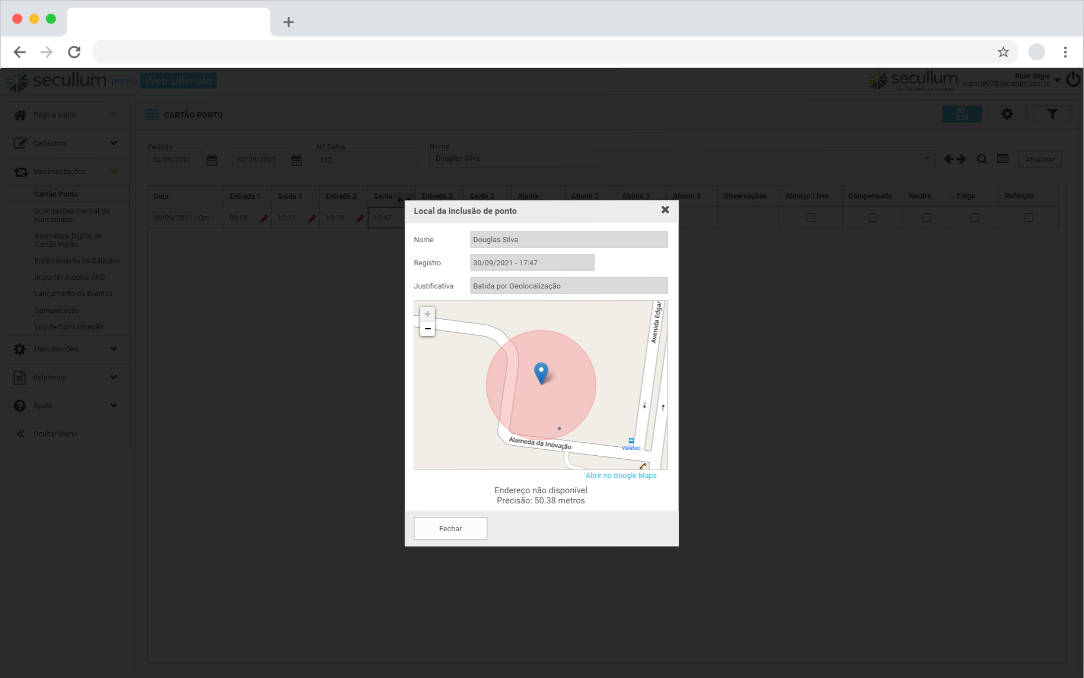Enable the Folga checkbox
The width and height of the screenshot is (1084, 678).
tap(975, 217)
